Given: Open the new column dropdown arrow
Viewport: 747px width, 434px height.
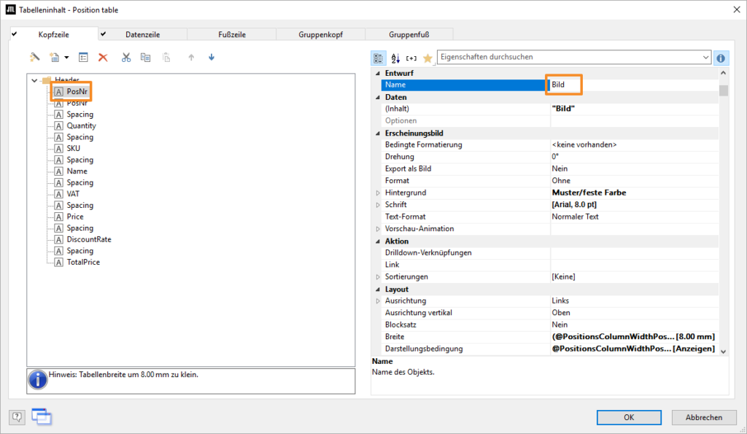Looking at the screenshot, I should pyautogui.click(x=66, y=57).
